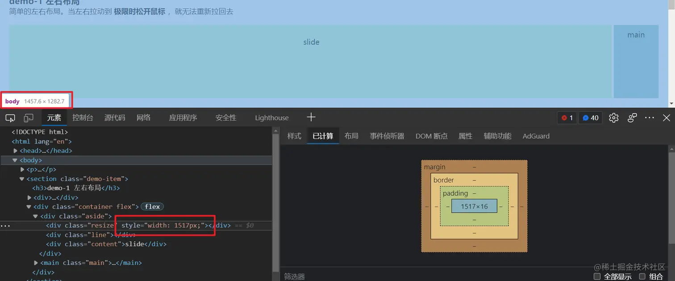Expand the head element node

[16, 151]
